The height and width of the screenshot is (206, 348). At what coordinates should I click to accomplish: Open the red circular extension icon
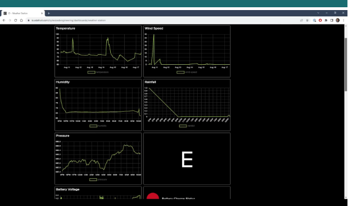(x=320, y=20)
